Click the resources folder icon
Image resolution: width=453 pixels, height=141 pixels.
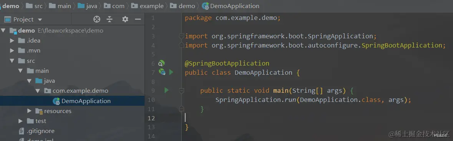[x=39, y=111]
